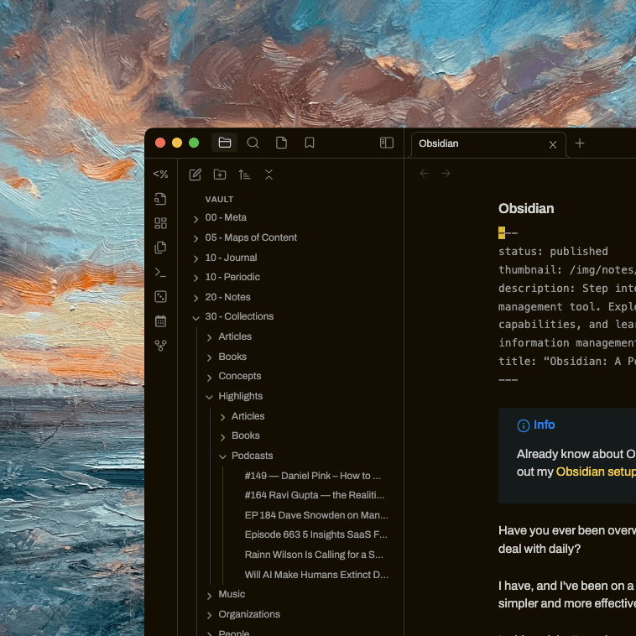Collapse the Highlights folder
Image resolution: width=636 pixels, height=636 pixels.
[209, 397]
